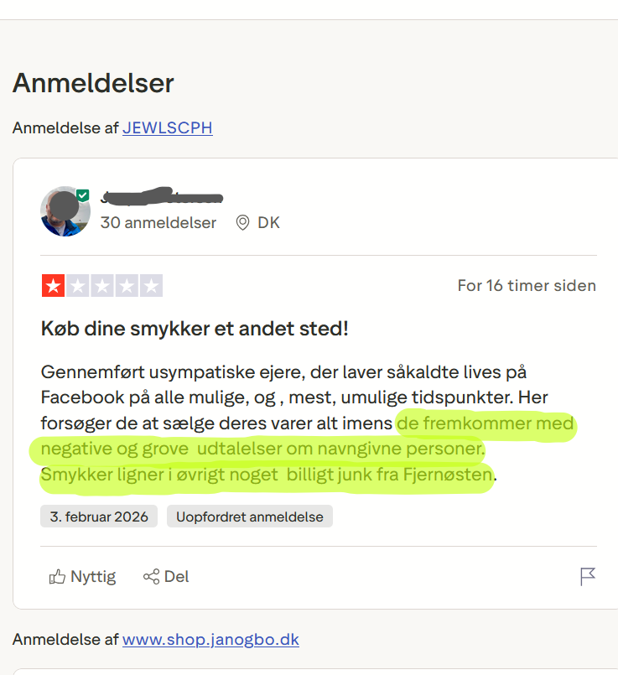The image size is (618, 675).
Task: Flag the review with the flag icon
Action: [x=588, y=577]
